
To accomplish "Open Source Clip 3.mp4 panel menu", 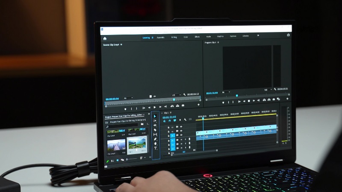I will (x=121, y=45).
